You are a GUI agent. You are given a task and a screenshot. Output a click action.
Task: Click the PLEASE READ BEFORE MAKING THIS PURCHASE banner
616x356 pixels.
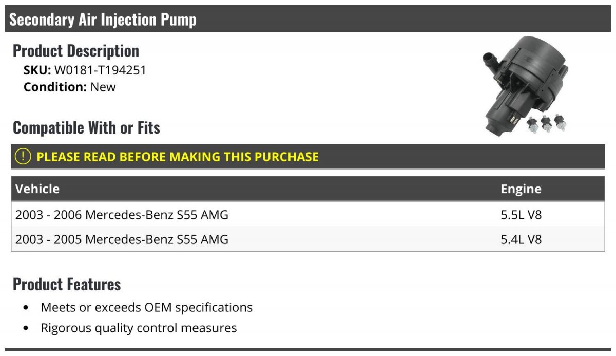click(x=308, y=157)
